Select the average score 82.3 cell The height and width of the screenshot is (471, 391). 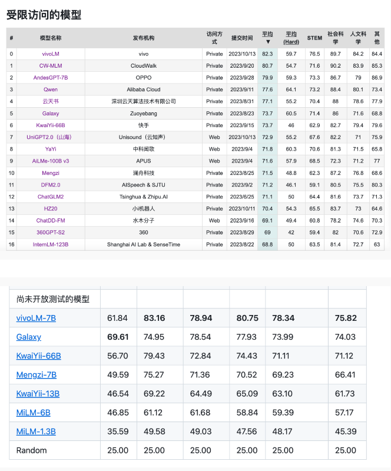click(267, 54)
